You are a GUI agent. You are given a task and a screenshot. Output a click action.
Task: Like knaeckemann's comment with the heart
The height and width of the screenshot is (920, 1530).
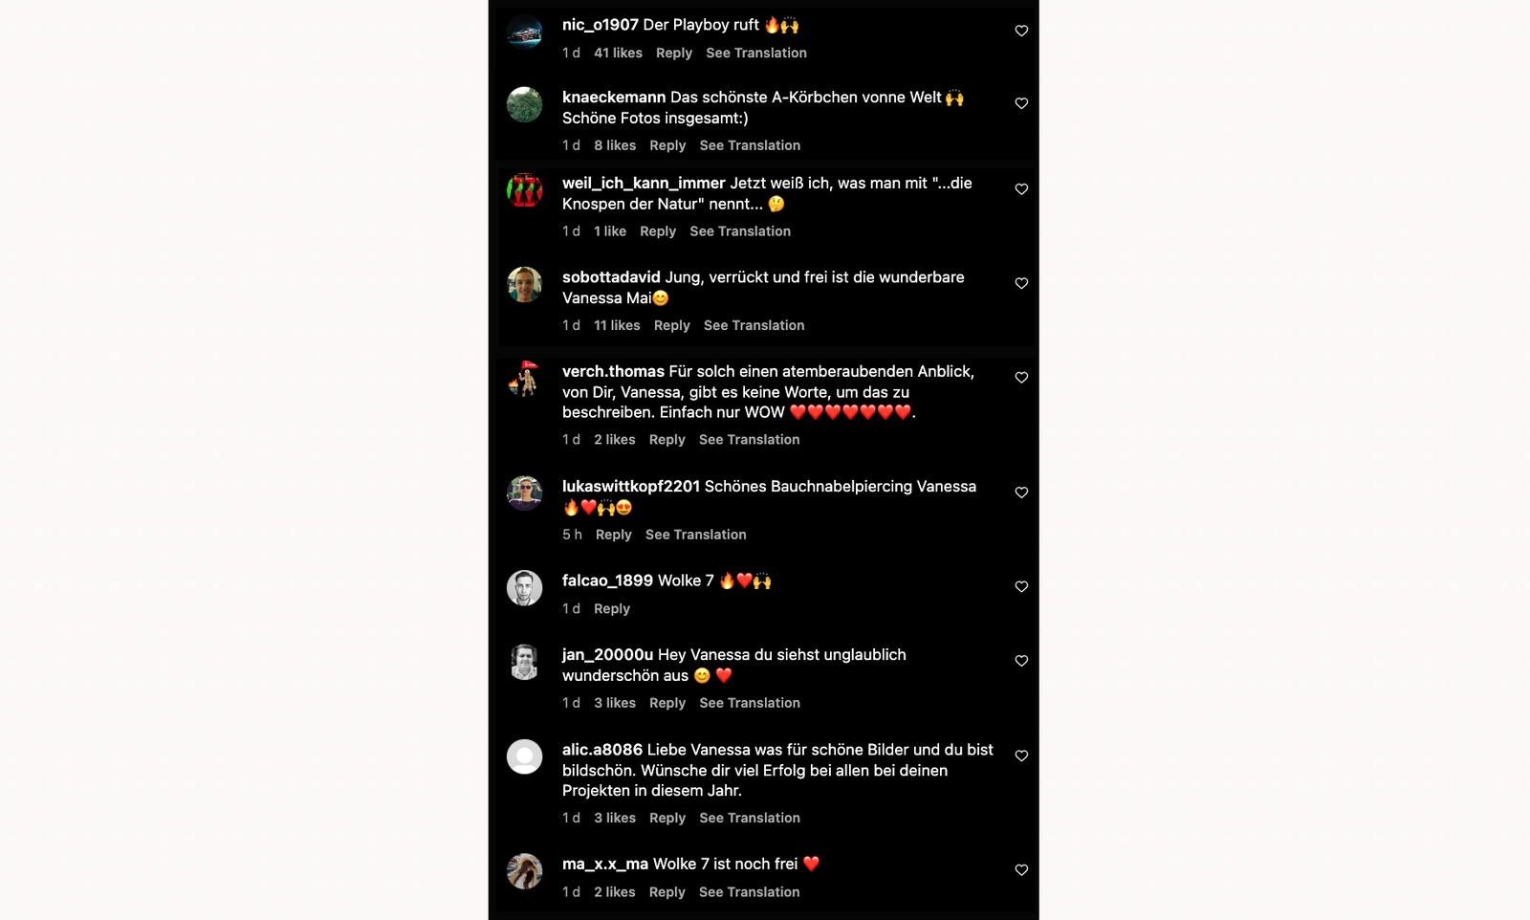tap(1021, 103)
